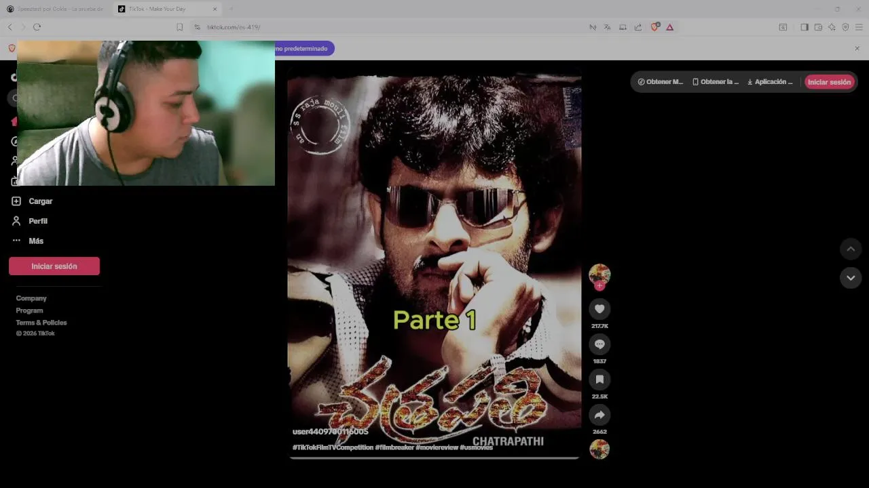
Task: Dismiss default-browser notification bar
Action: [x=857, y=48]
